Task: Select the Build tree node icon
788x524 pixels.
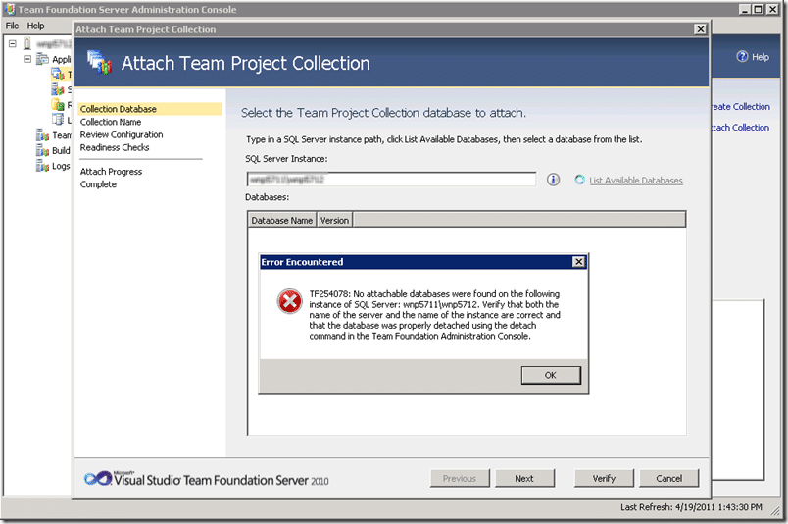Action: pyautogui.click(x=42, y=150)
